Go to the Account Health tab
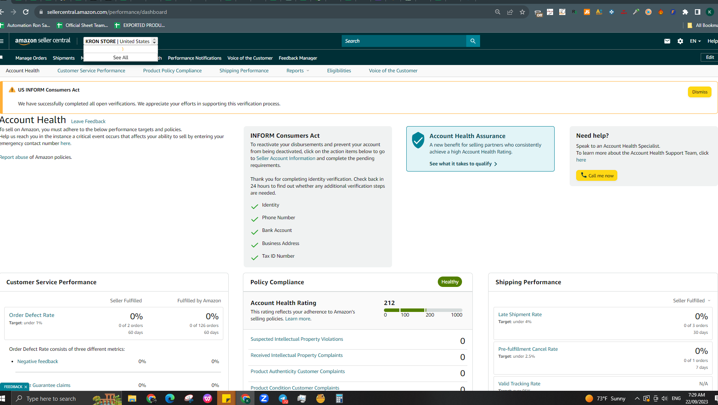 click(x=23, y=71)
